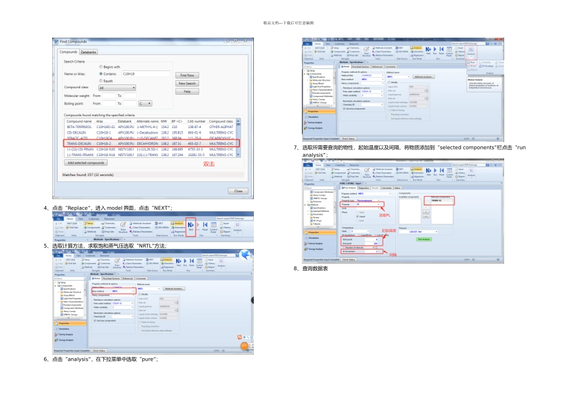Click Reset icon in the step 4 ribbon strip
The height and width of the screenshot is (408, 577).
click(x=205, y=226)
